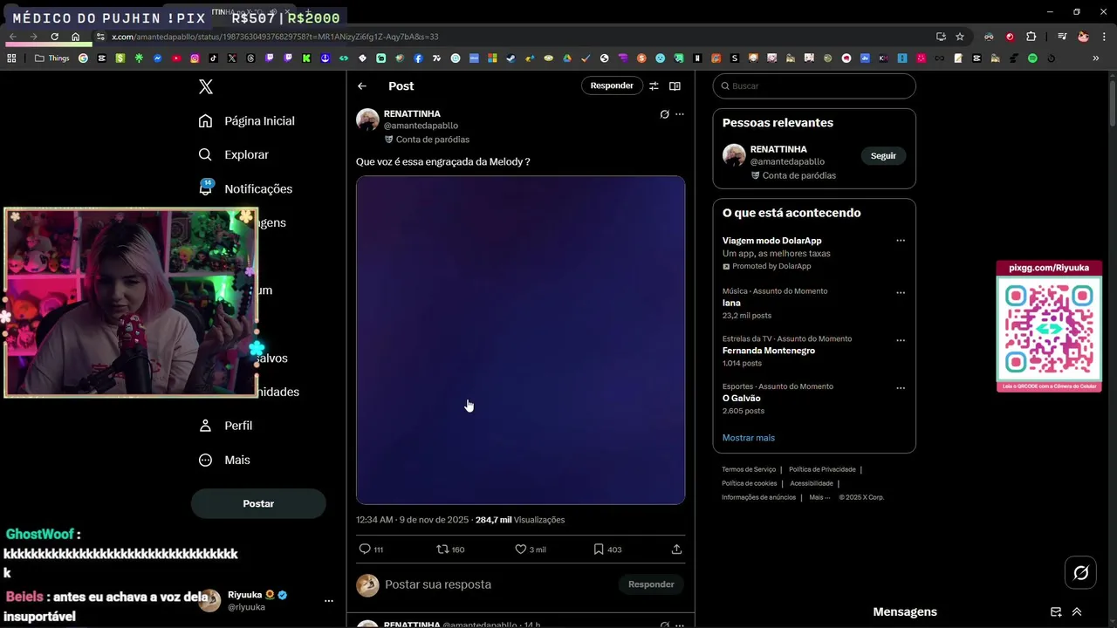Play the video in RENATTINHA's post
This screenshot has height=628, width=1117.
520,340
